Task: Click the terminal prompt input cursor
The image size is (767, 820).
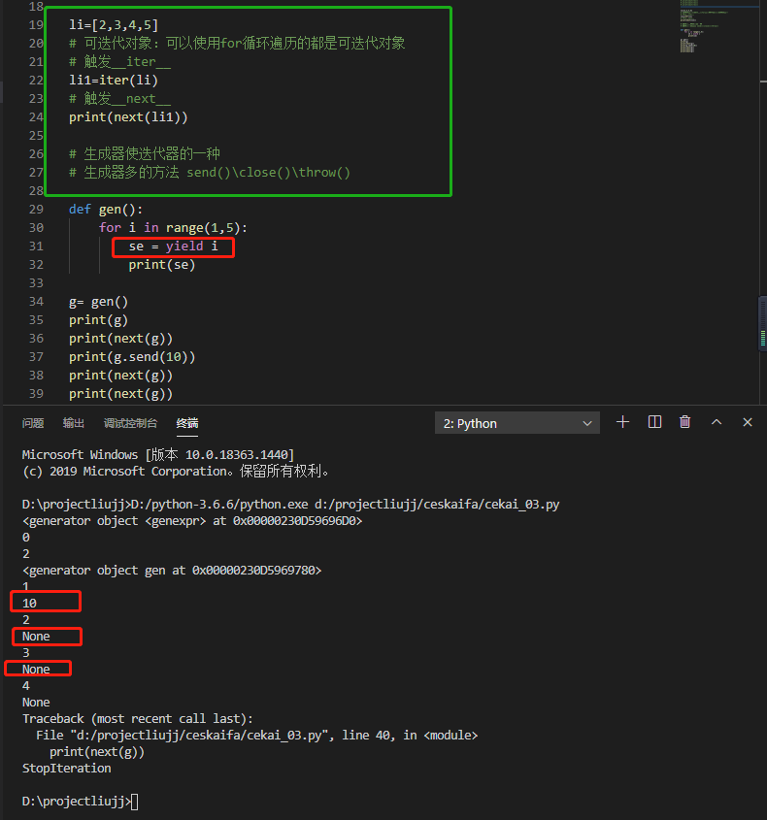Action: coord(135,802)
